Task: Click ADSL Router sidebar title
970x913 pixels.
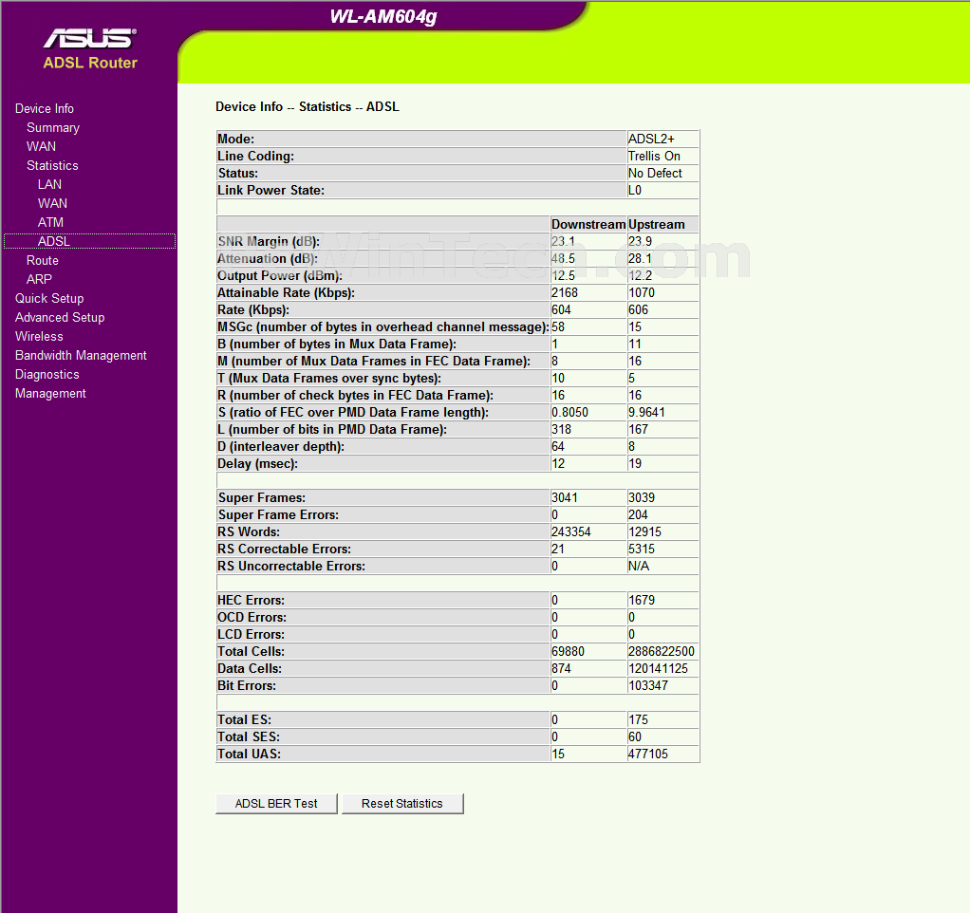Action: coord(90,63)
